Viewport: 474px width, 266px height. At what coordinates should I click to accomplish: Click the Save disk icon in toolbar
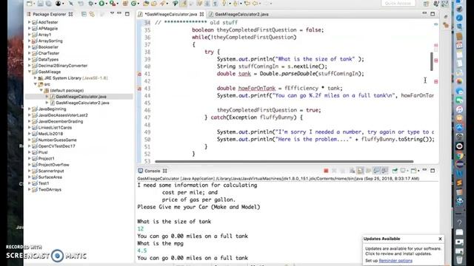pyautogui.click(x=40, y=3)
